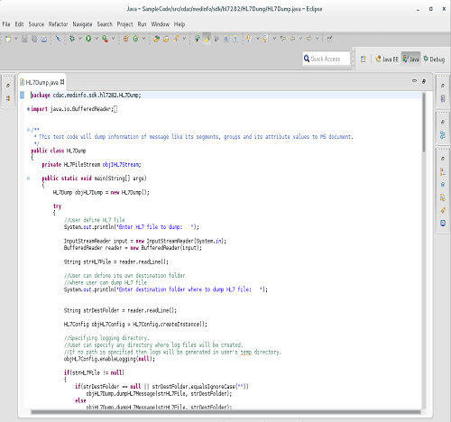Image resolution: width=451 pixels, height=422 pixels.
Task: Open the Navigate menu
Action: tap(82, 24)
